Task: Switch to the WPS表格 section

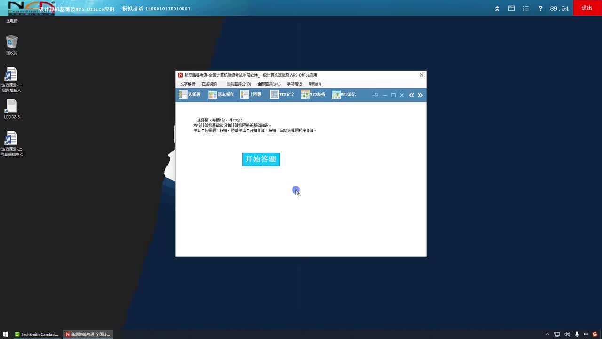Action: point(313,95)
